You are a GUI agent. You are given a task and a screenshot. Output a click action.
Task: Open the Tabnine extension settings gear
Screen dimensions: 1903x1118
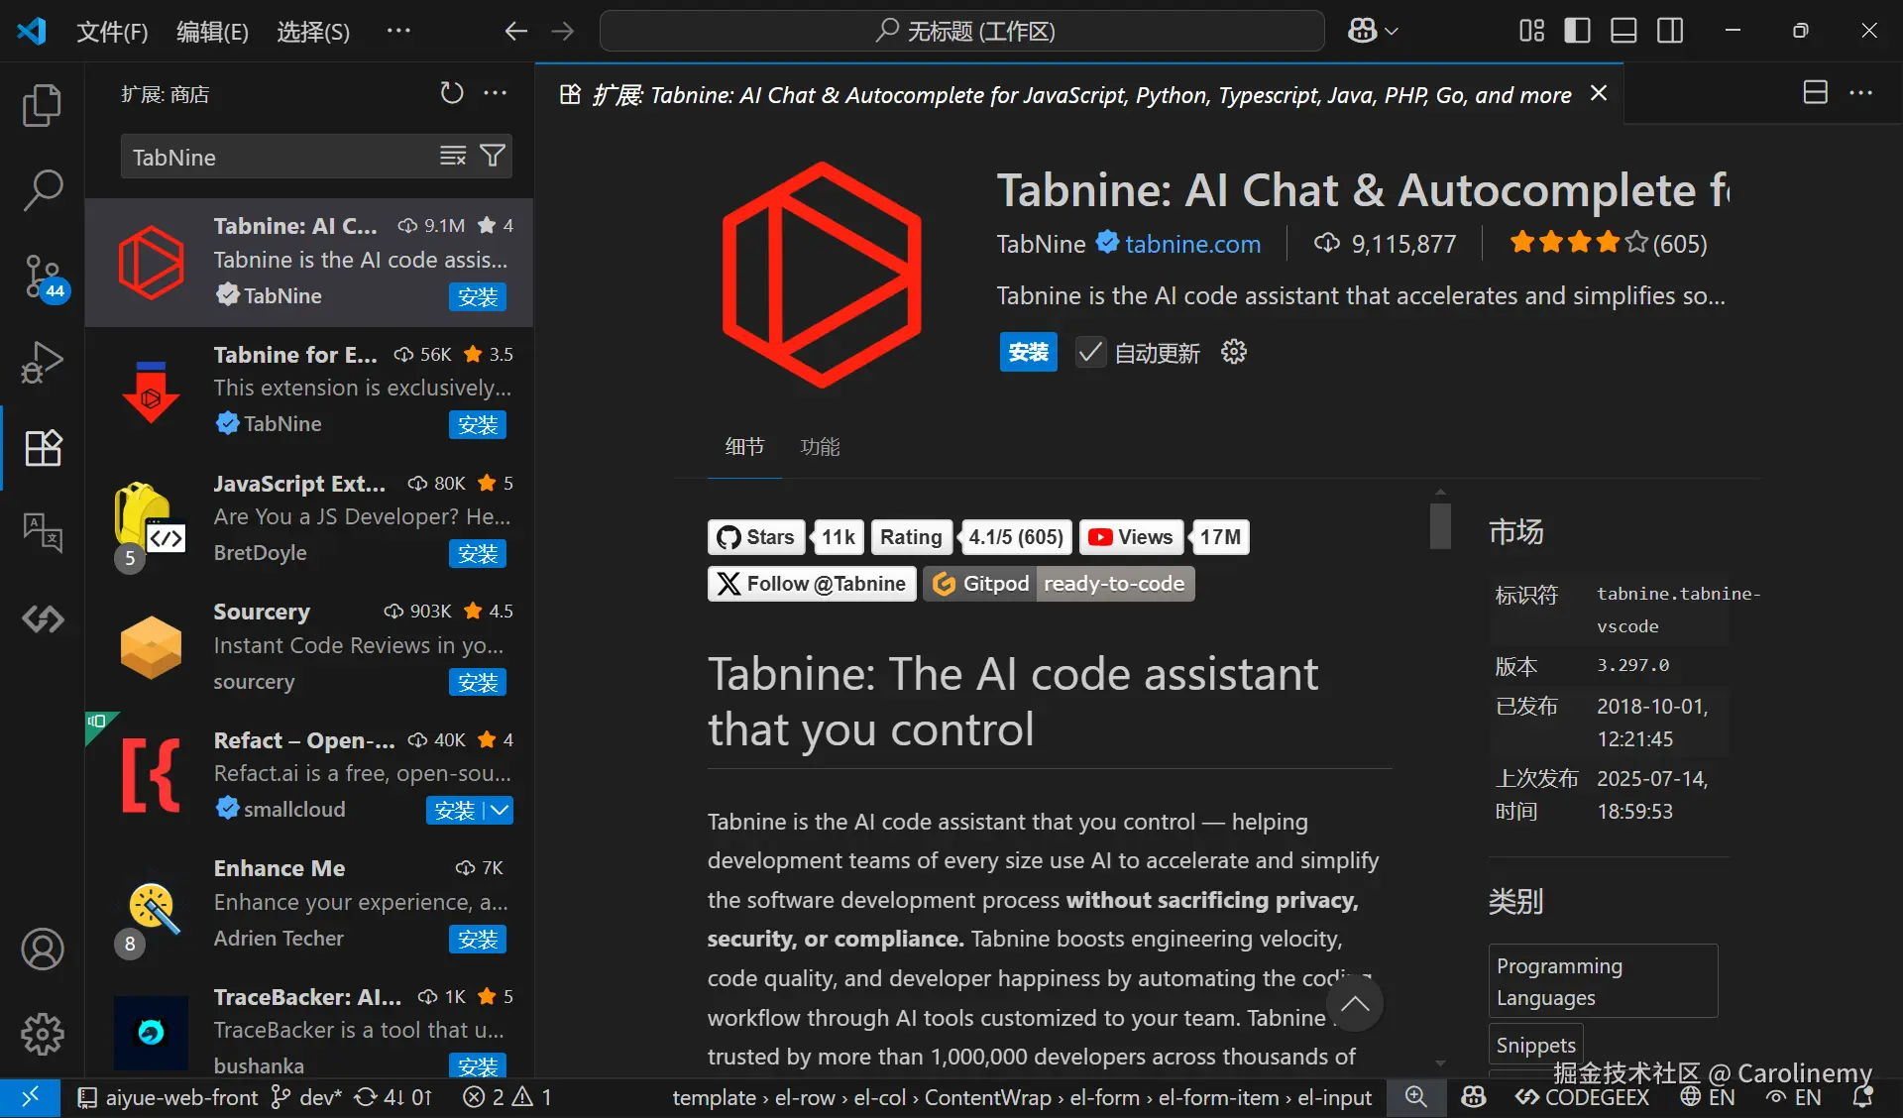point(1234,352)
